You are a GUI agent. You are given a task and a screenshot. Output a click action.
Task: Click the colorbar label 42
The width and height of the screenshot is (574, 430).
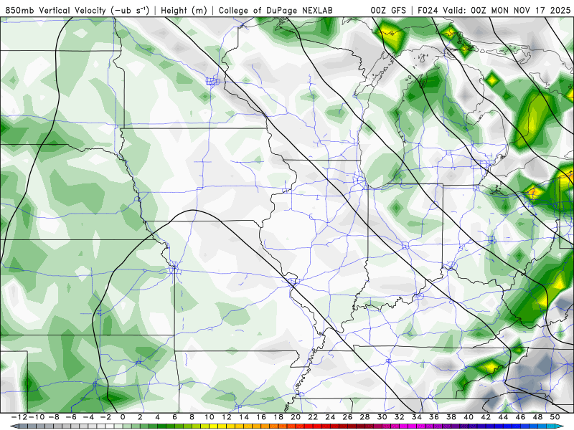486,417
